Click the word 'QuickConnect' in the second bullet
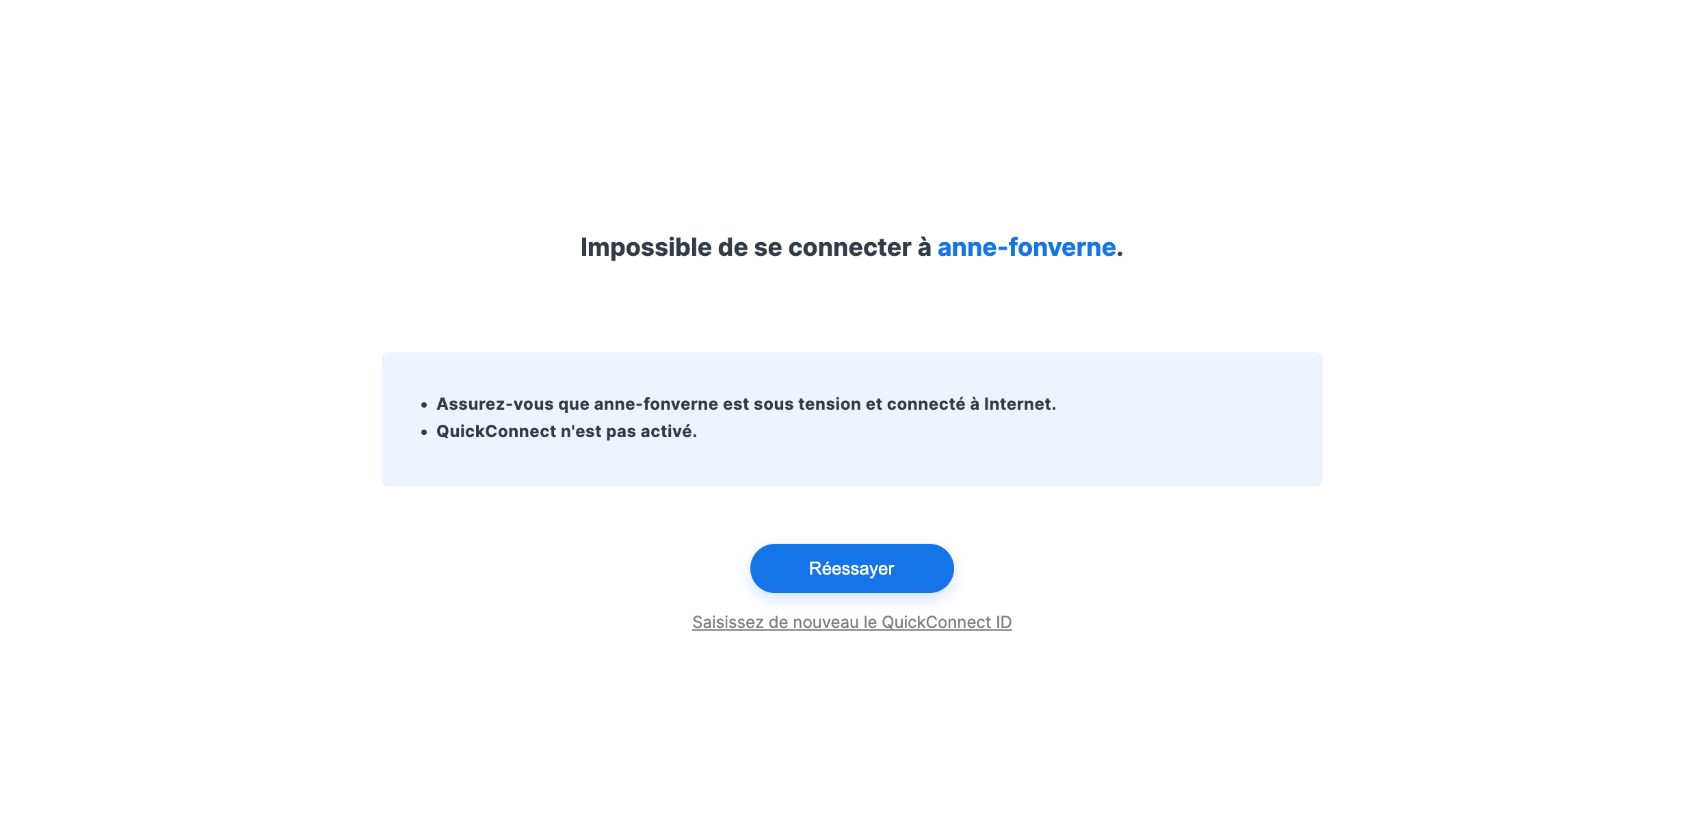 coord(496,431)
